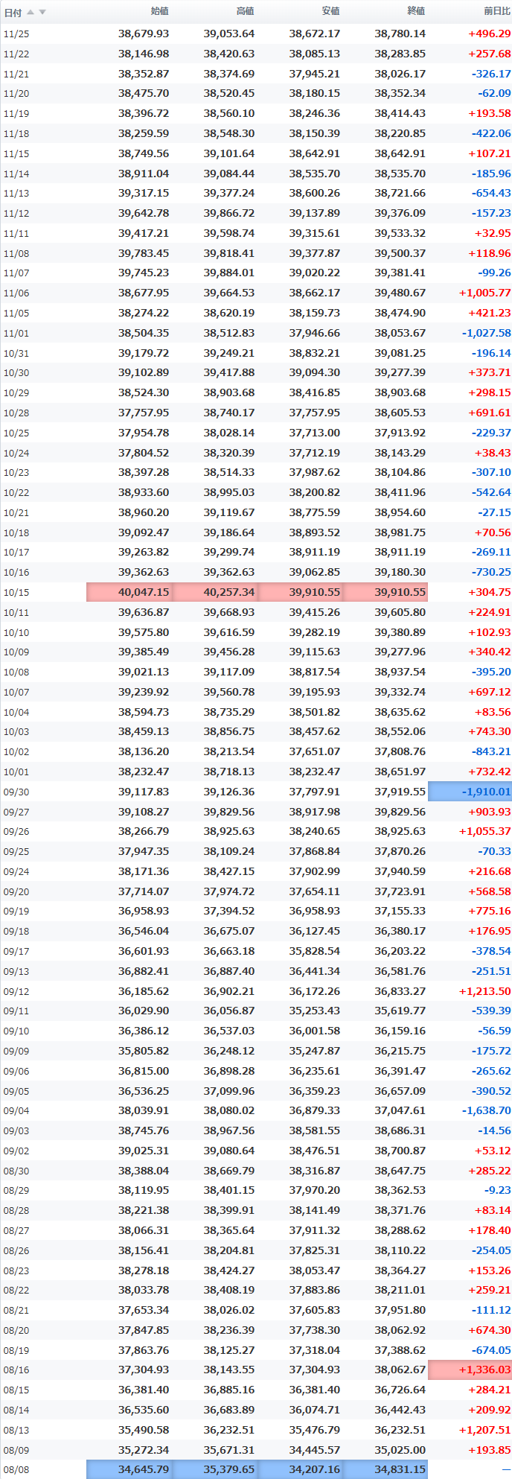Select low value 35,253.43 on 09/11

coord(315,1011)
